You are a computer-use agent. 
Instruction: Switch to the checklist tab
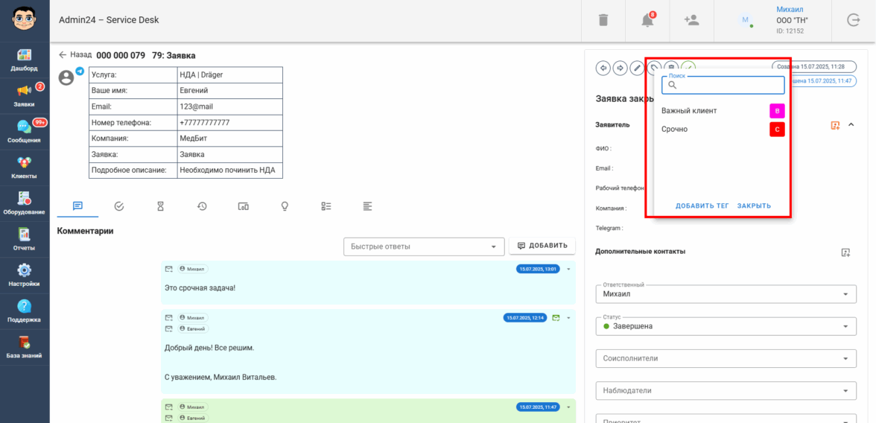point(327,206)
